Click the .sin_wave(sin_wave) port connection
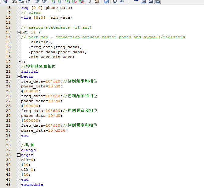 point(51,57)
